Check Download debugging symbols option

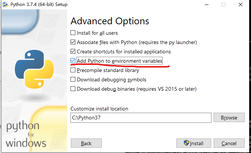point(73,79)
